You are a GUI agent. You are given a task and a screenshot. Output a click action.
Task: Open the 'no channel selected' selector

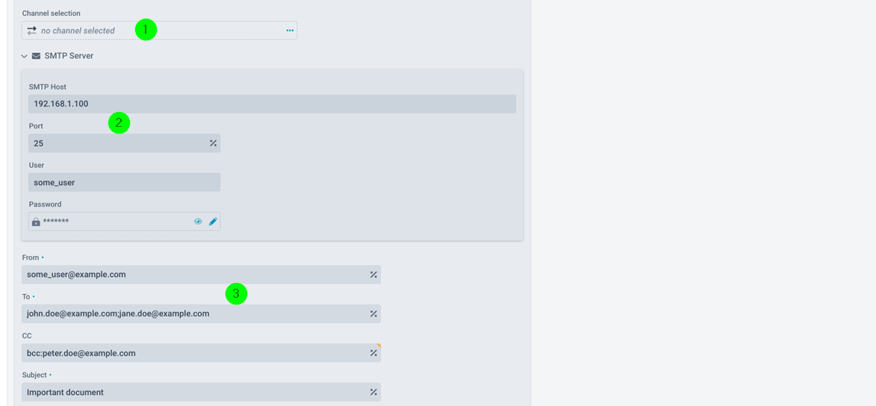pos(159,30)
